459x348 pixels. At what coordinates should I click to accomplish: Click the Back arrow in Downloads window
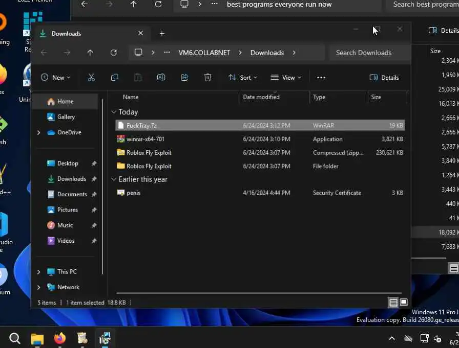click(x=44, y=53)
